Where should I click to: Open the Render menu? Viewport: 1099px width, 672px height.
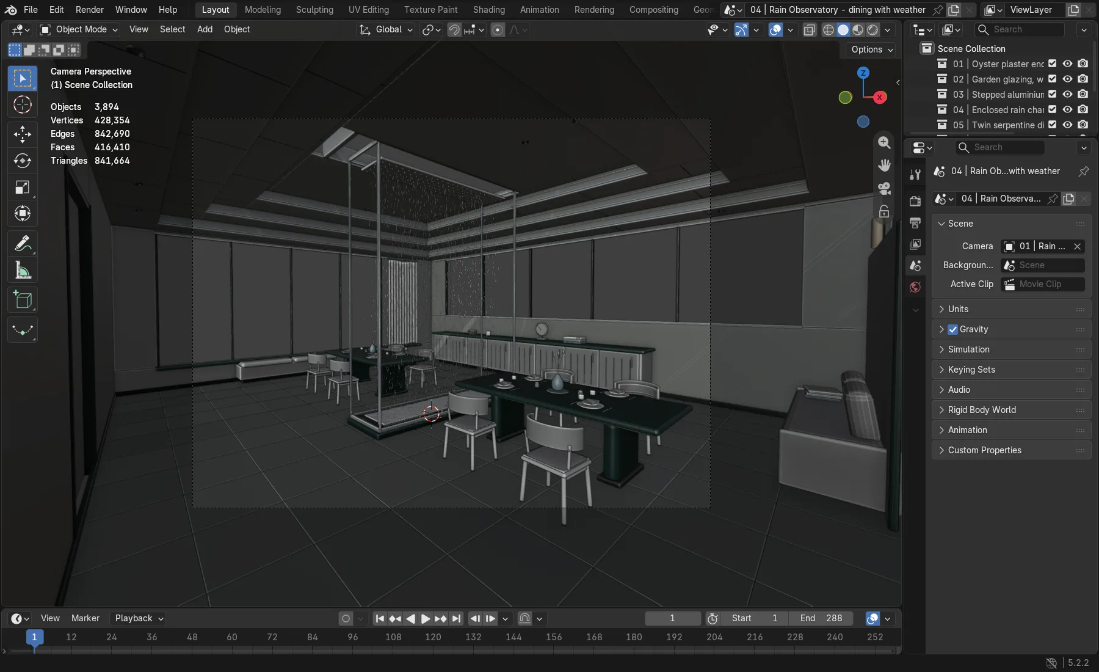point(90,10)
